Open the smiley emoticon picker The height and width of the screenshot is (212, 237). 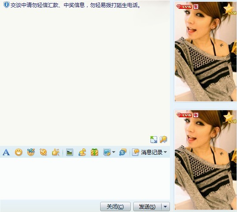coord(19,152)
